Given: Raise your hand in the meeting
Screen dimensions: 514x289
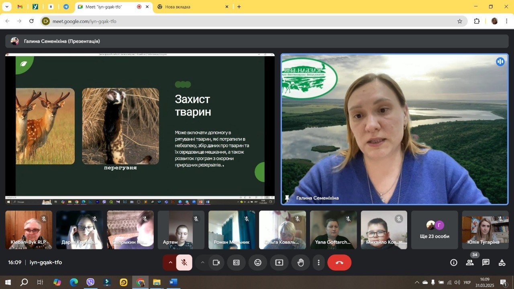Looking at the screenshot, I should (300, 263).
